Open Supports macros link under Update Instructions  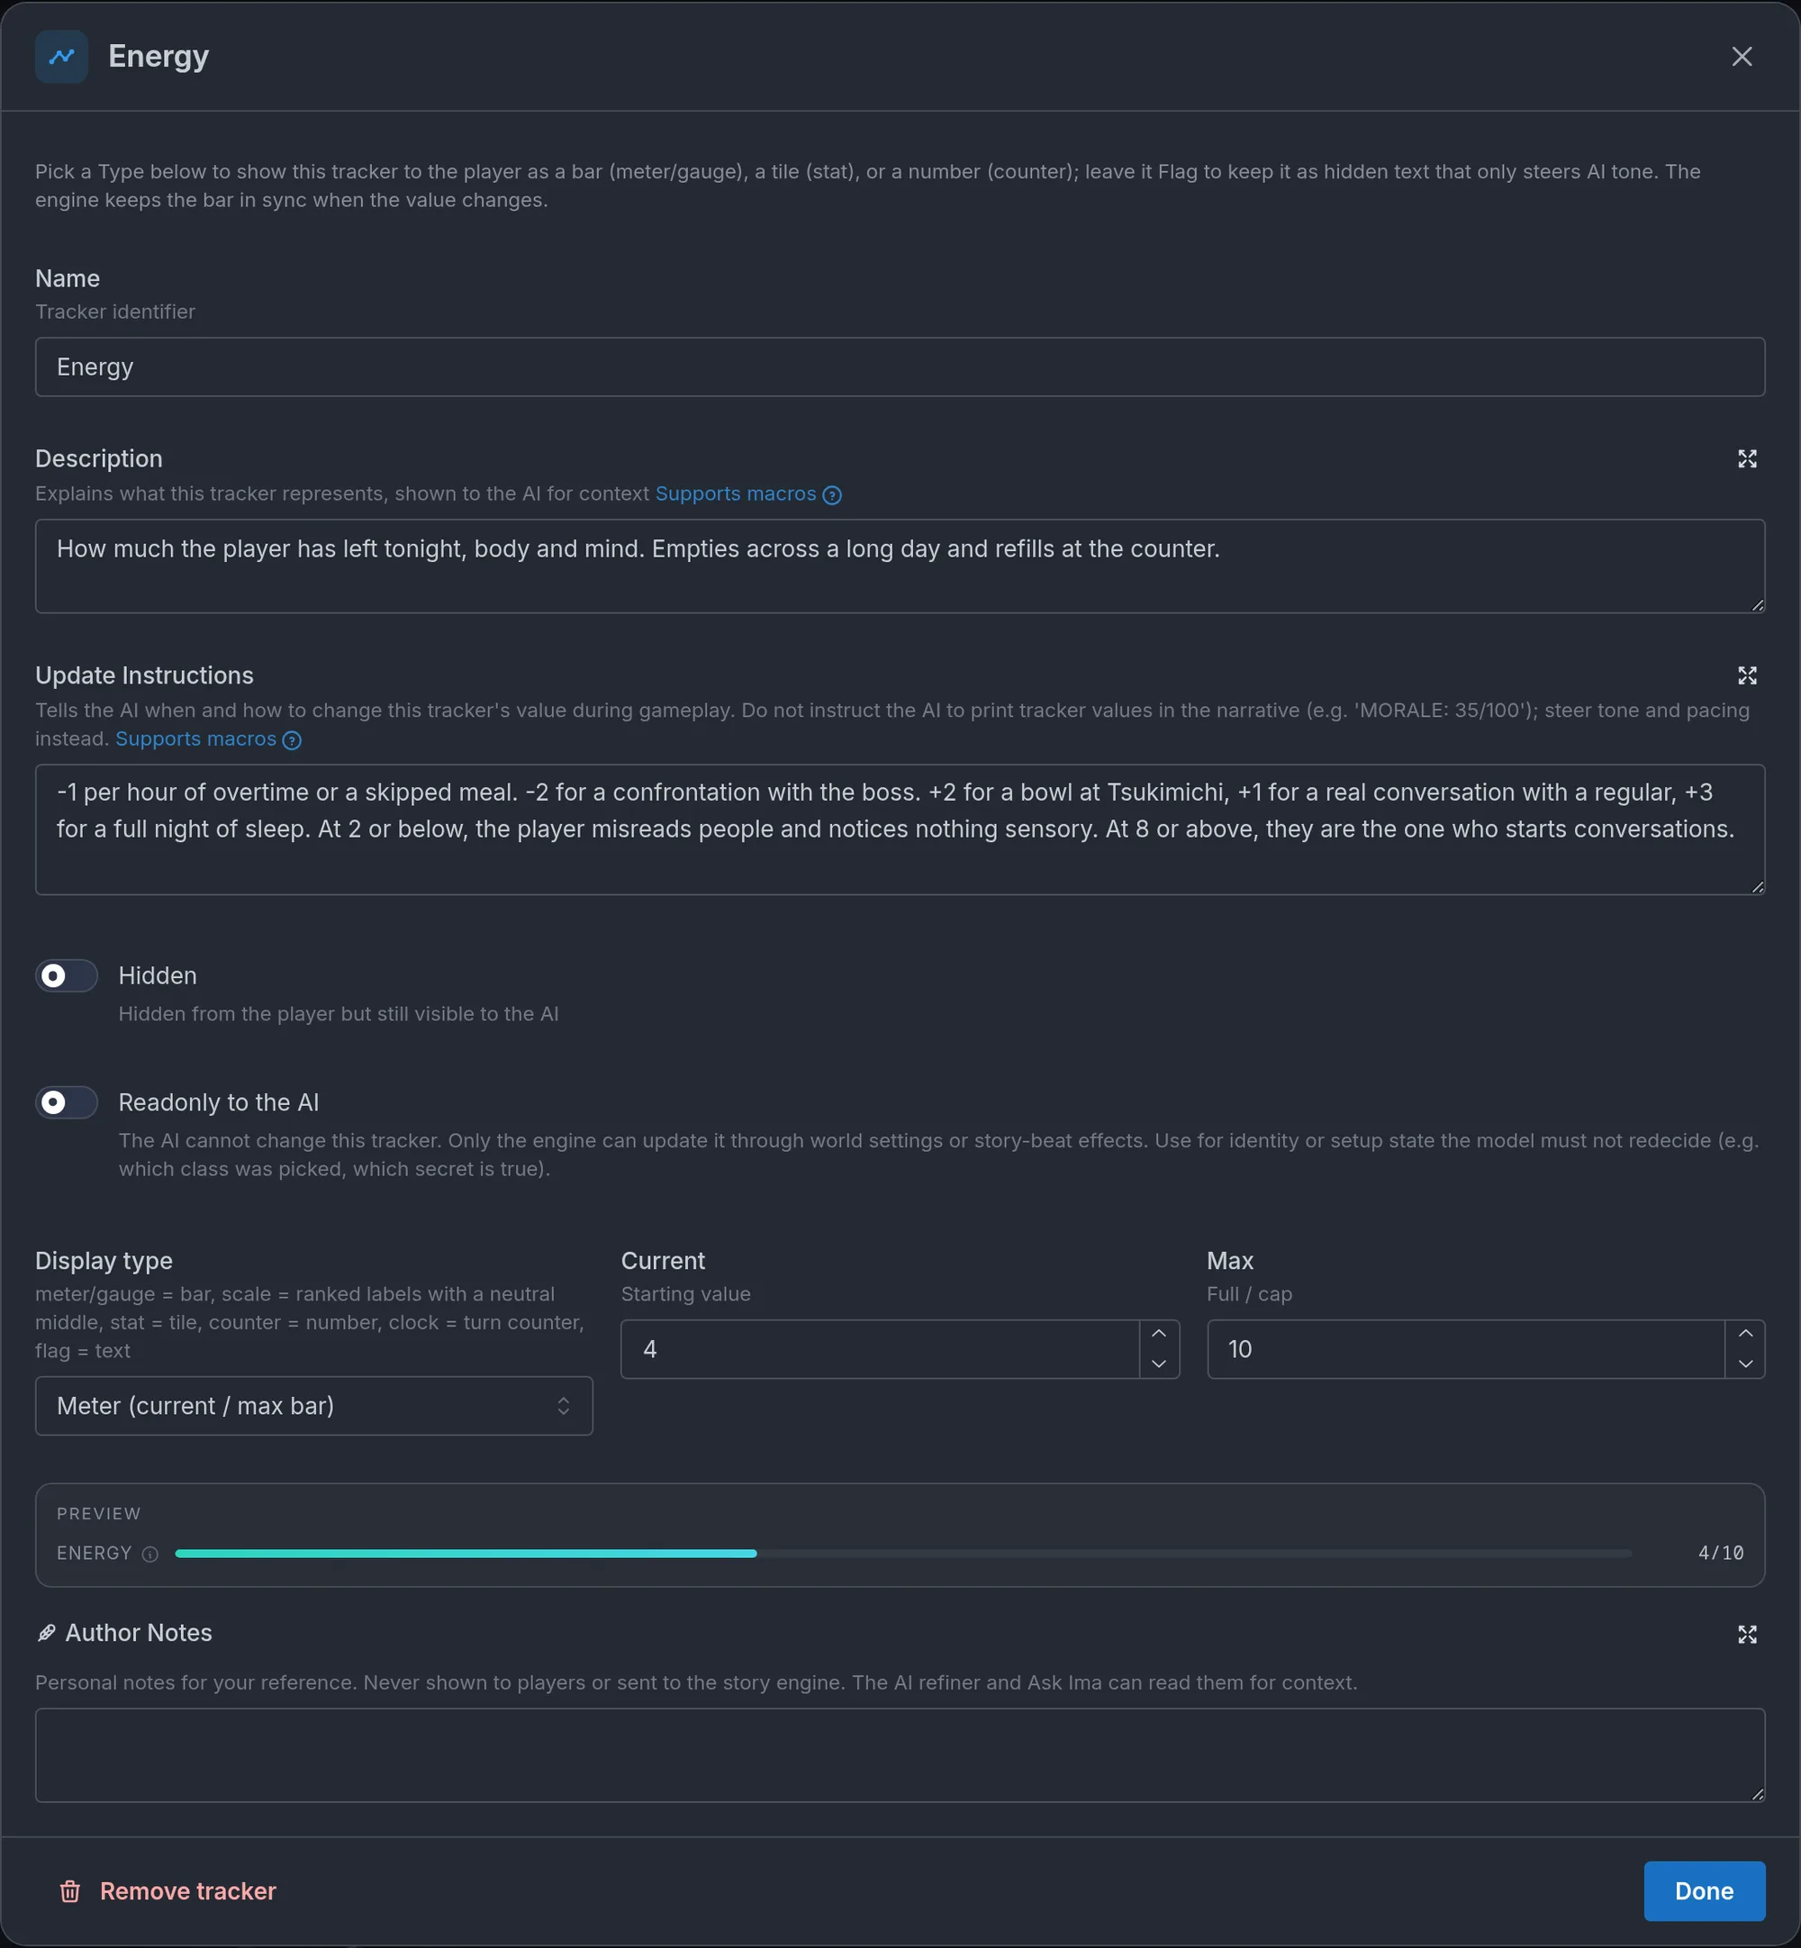pyautogui.click(x=196, y=738)
